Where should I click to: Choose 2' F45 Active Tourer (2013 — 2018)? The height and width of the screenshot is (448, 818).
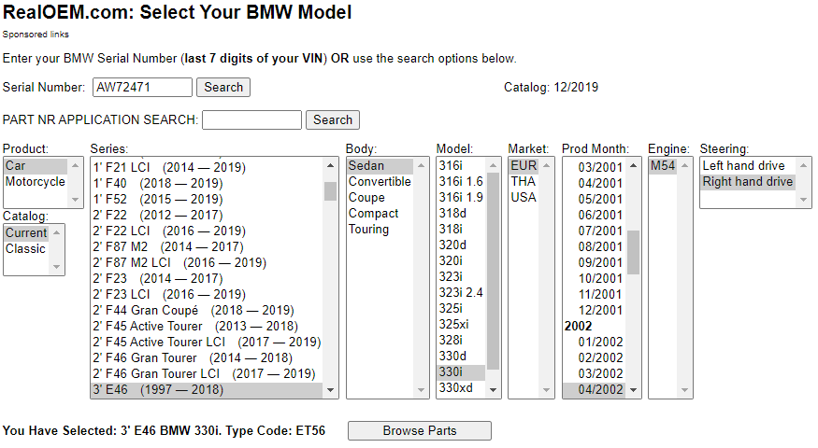click(208, 326)
